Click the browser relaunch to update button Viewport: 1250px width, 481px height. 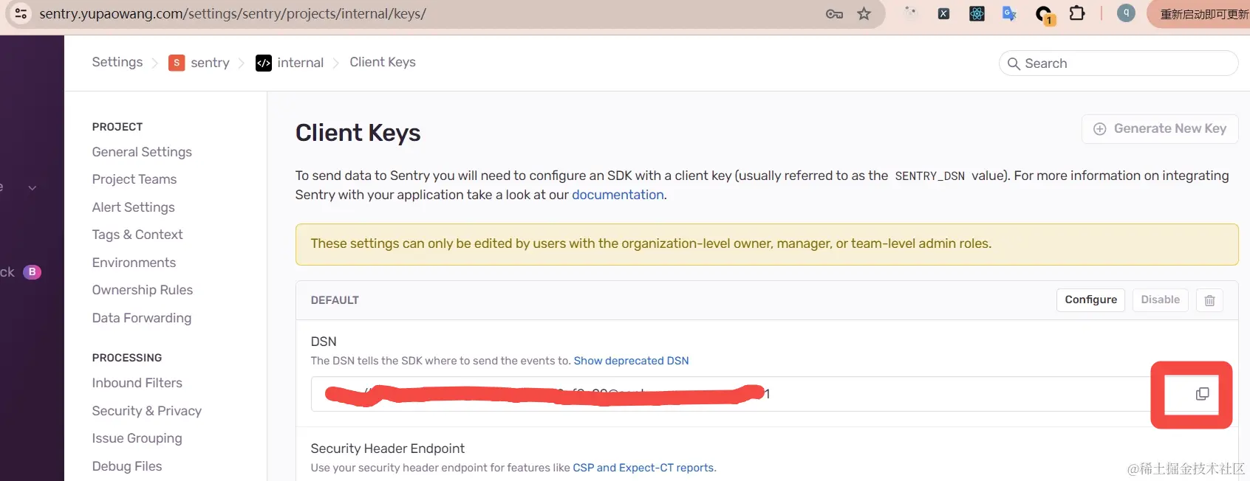[1199, 14]
